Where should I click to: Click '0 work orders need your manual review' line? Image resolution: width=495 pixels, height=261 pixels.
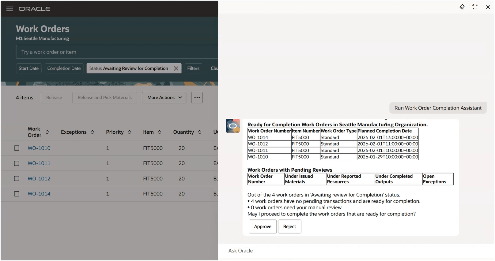pos(295,208)
